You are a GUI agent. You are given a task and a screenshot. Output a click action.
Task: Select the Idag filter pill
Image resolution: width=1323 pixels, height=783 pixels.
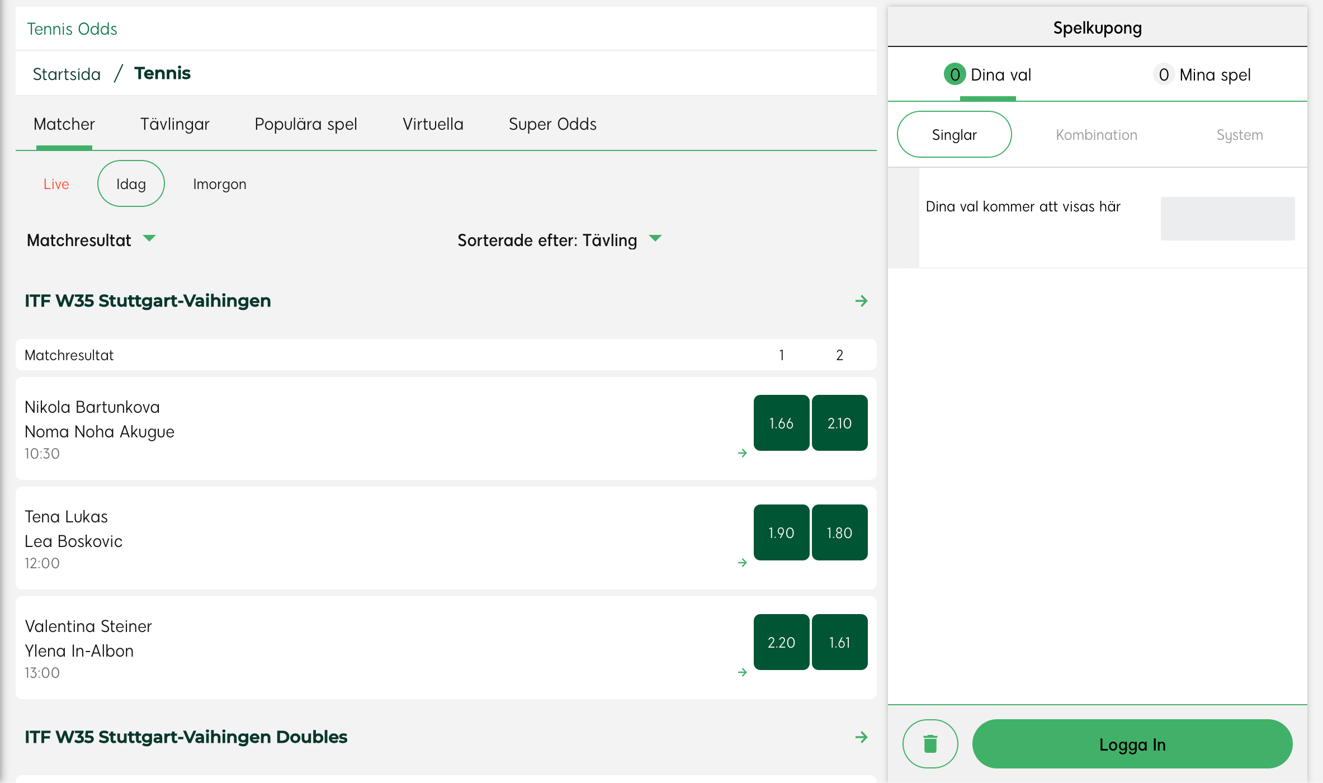[x=131, y=184]
